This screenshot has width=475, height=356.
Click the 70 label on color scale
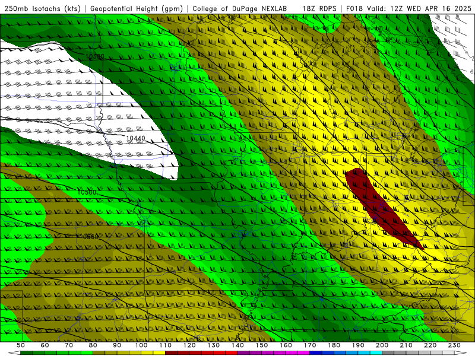pyautogui.click(x=69, y=345)
